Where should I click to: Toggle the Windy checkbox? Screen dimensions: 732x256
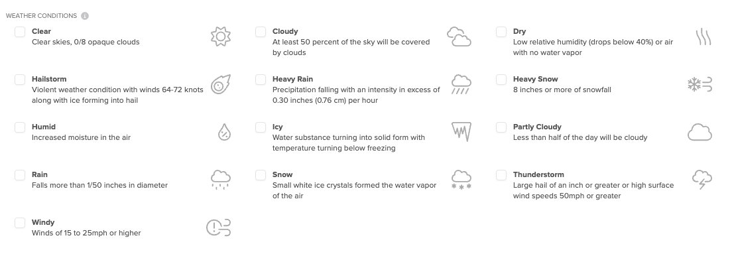click(x=20, y=222)
